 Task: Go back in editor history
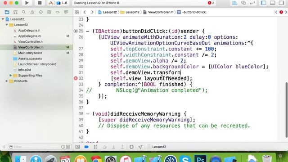[85, 12]
